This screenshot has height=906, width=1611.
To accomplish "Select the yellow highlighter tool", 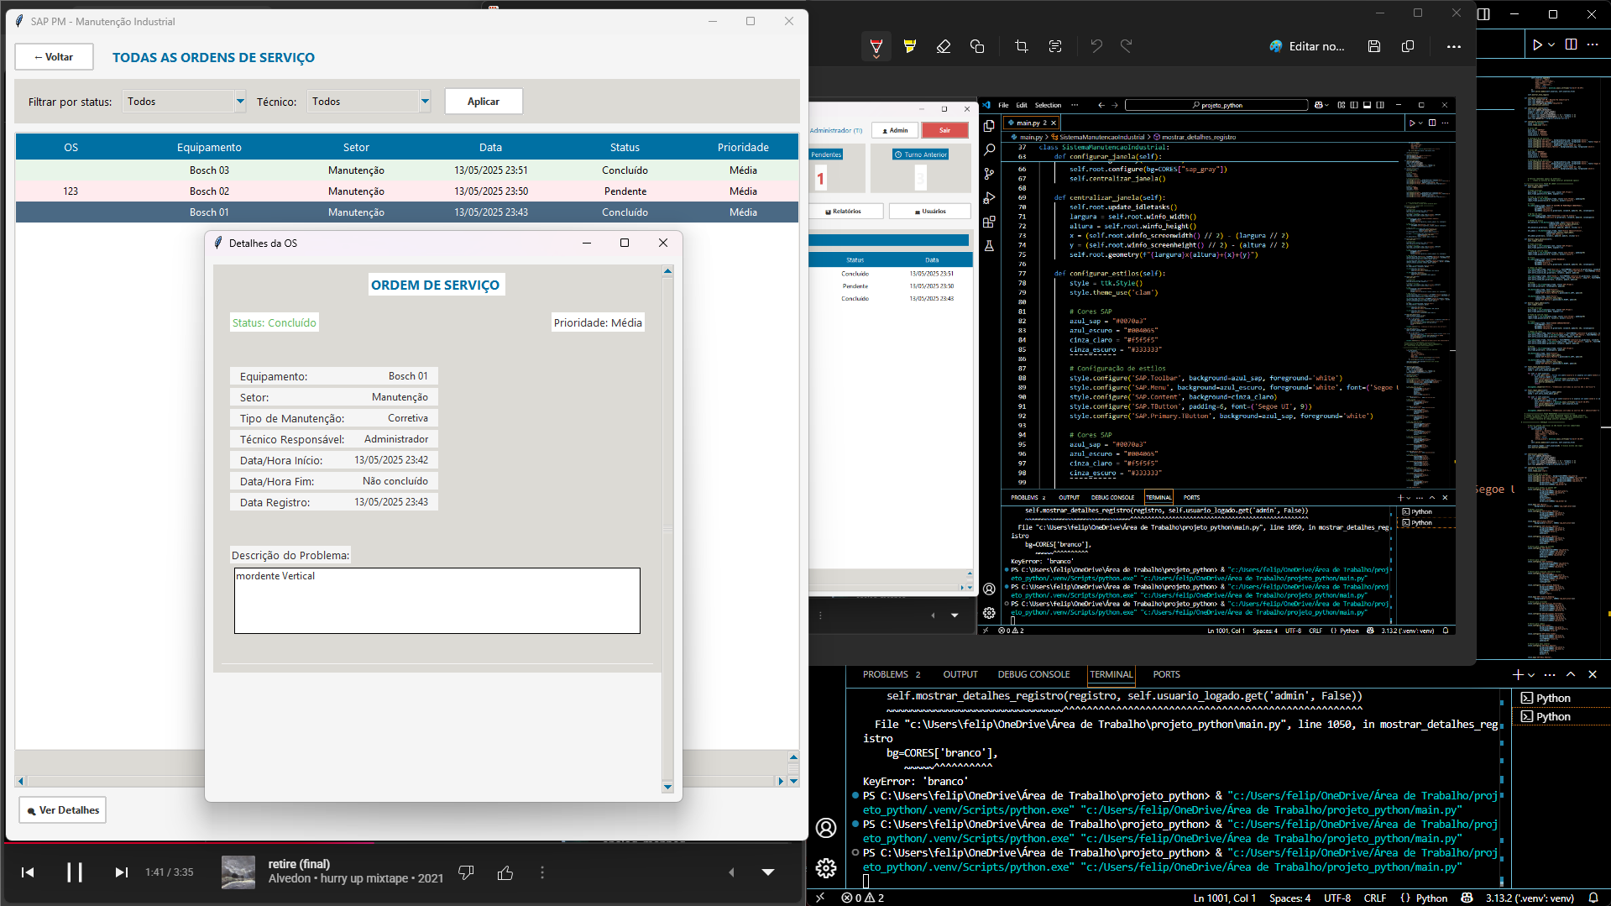I will click(x=910, y=46).
